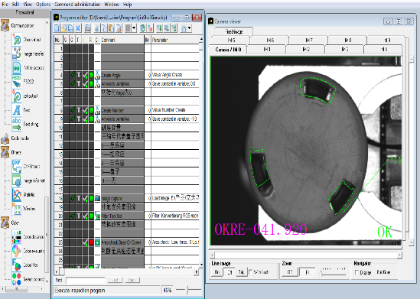The height and width of the screenshot is (299, 420).
Task: Click the Comment column header
Action: [x=122, y=40]
